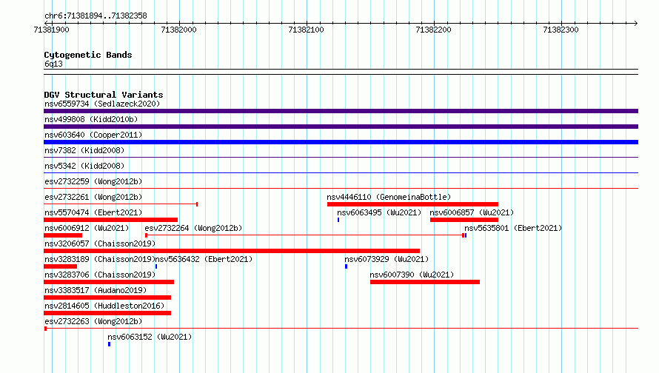659x373 pixels.
Task: Click the esv2732263 (Wong2012b) label
Action: pyautogui.click(x=93, y=321)
